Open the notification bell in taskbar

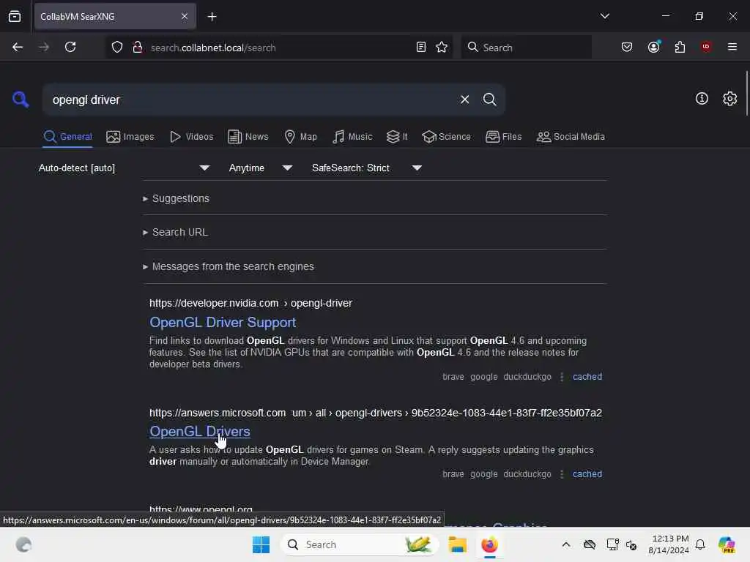700,544
